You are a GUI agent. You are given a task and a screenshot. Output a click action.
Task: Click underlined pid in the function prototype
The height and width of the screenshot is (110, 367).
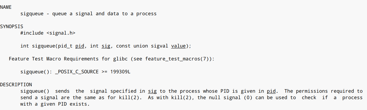point(80,46)
